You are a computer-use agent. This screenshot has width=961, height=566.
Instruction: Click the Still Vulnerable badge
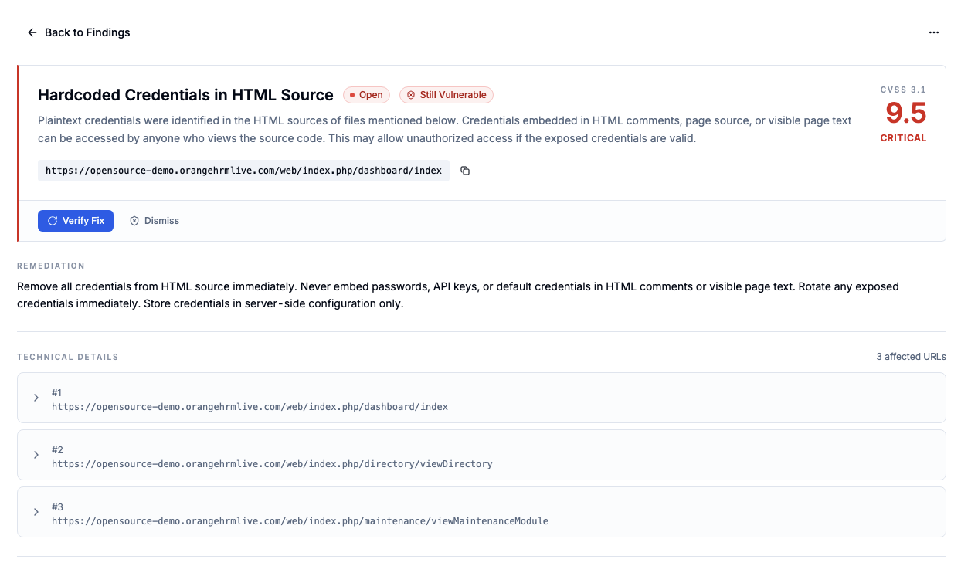click(447, 95)
